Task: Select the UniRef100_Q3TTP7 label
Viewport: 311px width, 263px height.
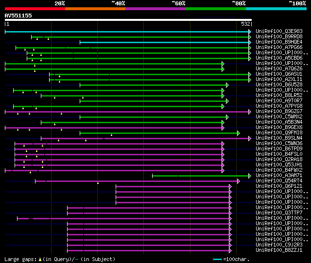Action: coord(279,213)
